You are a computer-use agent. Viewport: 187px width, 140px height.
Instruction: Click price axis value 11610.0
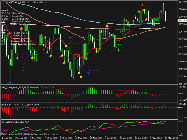tap(183, 84)
